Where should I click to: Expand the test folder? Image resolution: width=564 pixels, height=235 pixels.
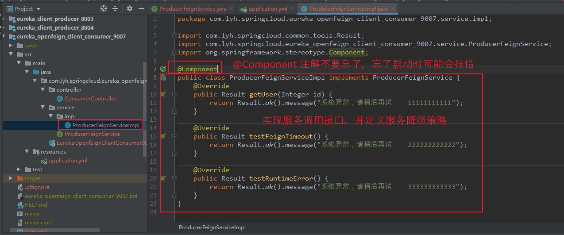click(18, 170)
